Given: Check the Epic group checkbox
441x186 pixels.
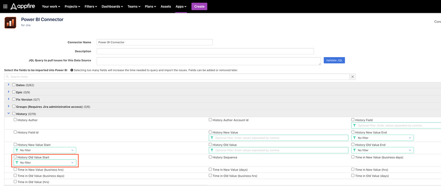Looking at the screenshot, I should pos(14,92).
